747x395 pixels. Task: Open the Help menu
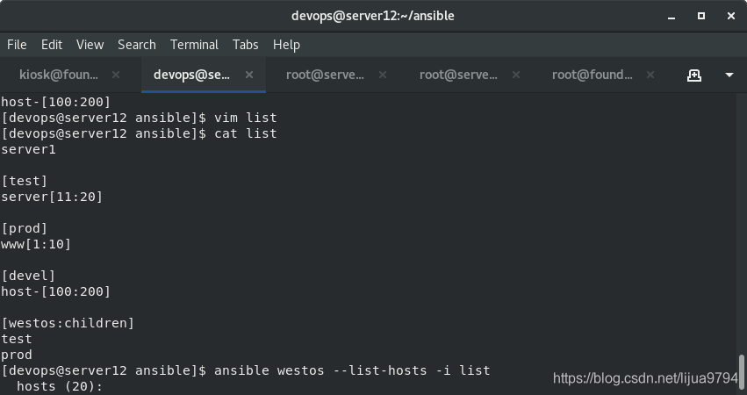point(286,45)
